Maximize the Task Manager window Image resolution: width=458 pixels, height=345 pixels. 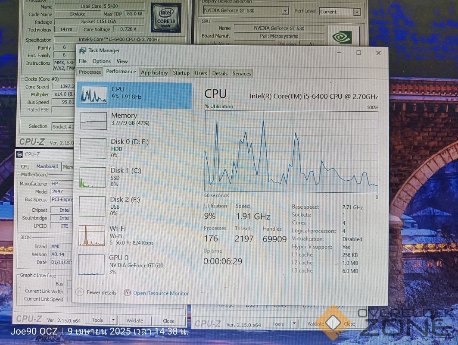359,53
